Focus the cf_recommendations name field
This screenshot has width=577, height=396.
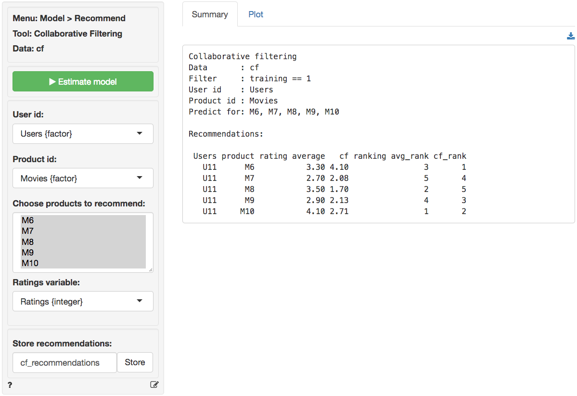tap(64, 363)
